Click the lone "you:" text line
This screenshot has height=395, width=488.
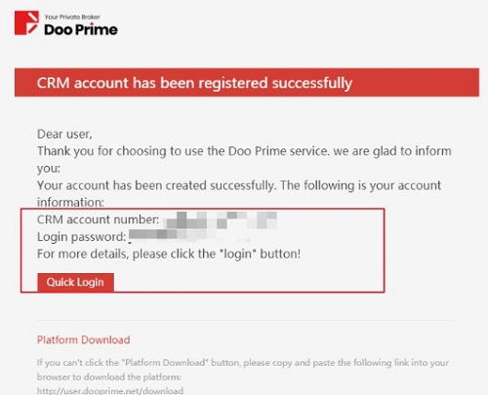49,169
